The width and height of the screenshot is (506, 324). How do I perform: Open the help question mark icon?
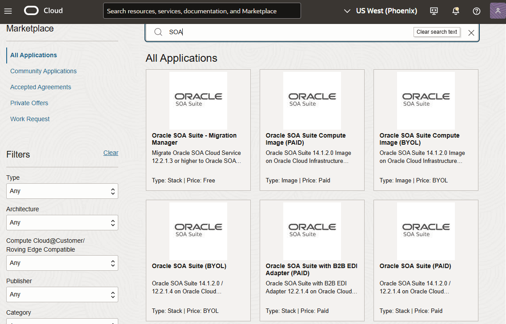point(477,11)
